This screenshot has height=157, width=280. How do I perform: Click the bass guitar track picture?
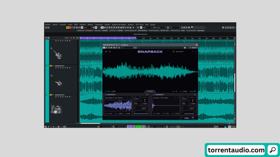[56, 80]
